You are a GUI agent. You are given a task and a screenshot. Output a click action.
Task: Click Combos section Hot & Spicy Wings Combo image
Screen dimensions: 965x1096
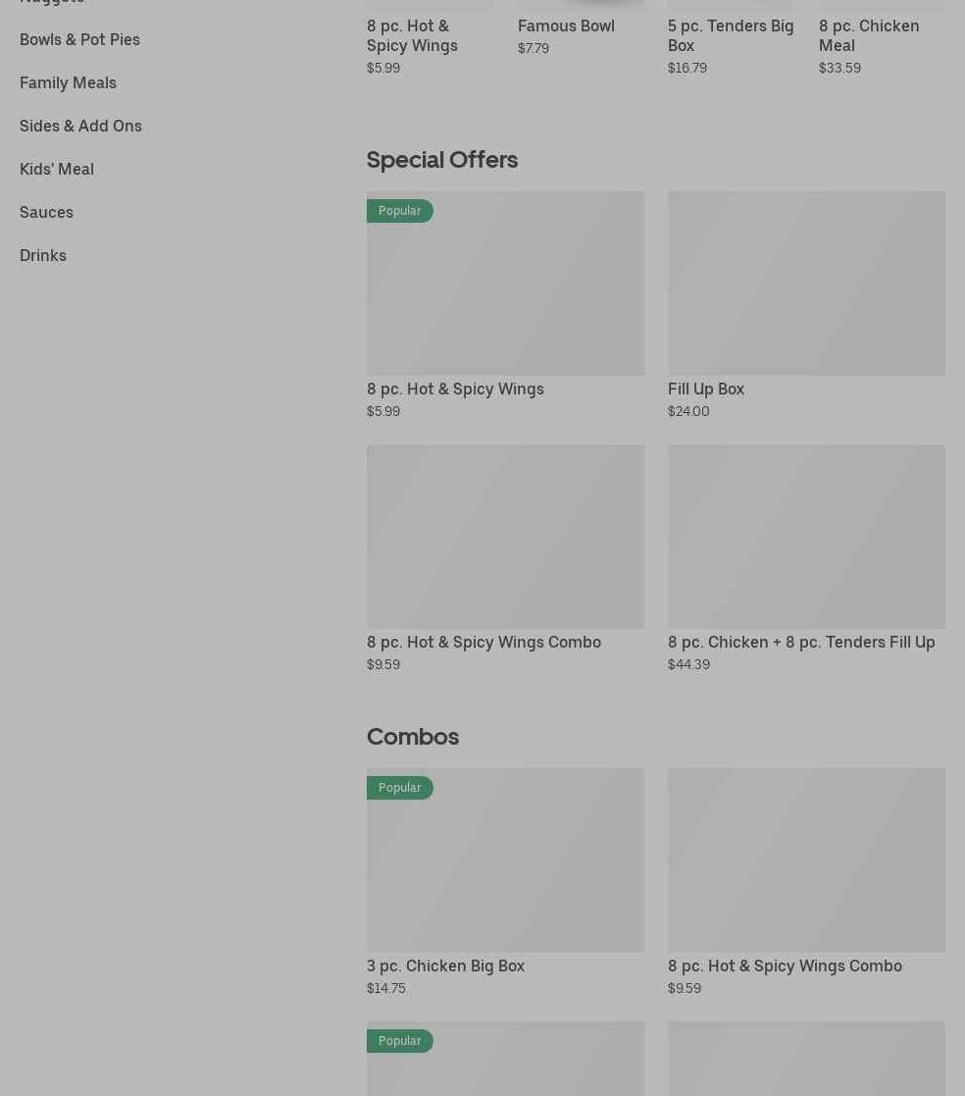click(806, 860)
